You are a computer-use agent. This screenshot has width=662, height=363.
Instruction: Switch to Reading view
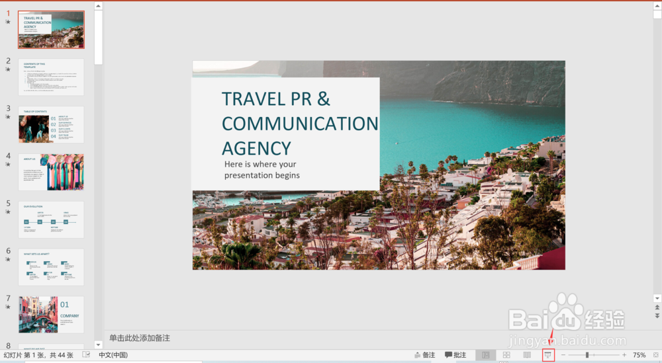tap(527, 355)
